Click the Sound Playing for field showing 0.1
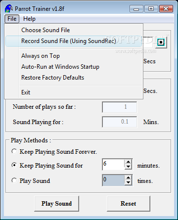 coord(120,122)
